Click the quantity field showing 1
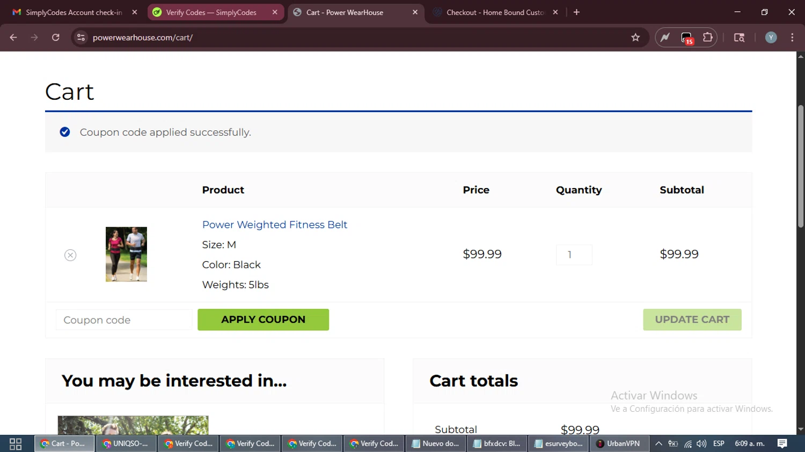The height and width of the screenshot is (452, 805). (x=574, y=255)
